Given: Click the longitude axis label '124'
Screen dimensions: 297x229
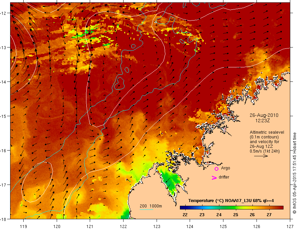Looking at the screenshot, I should click(190, 226).
